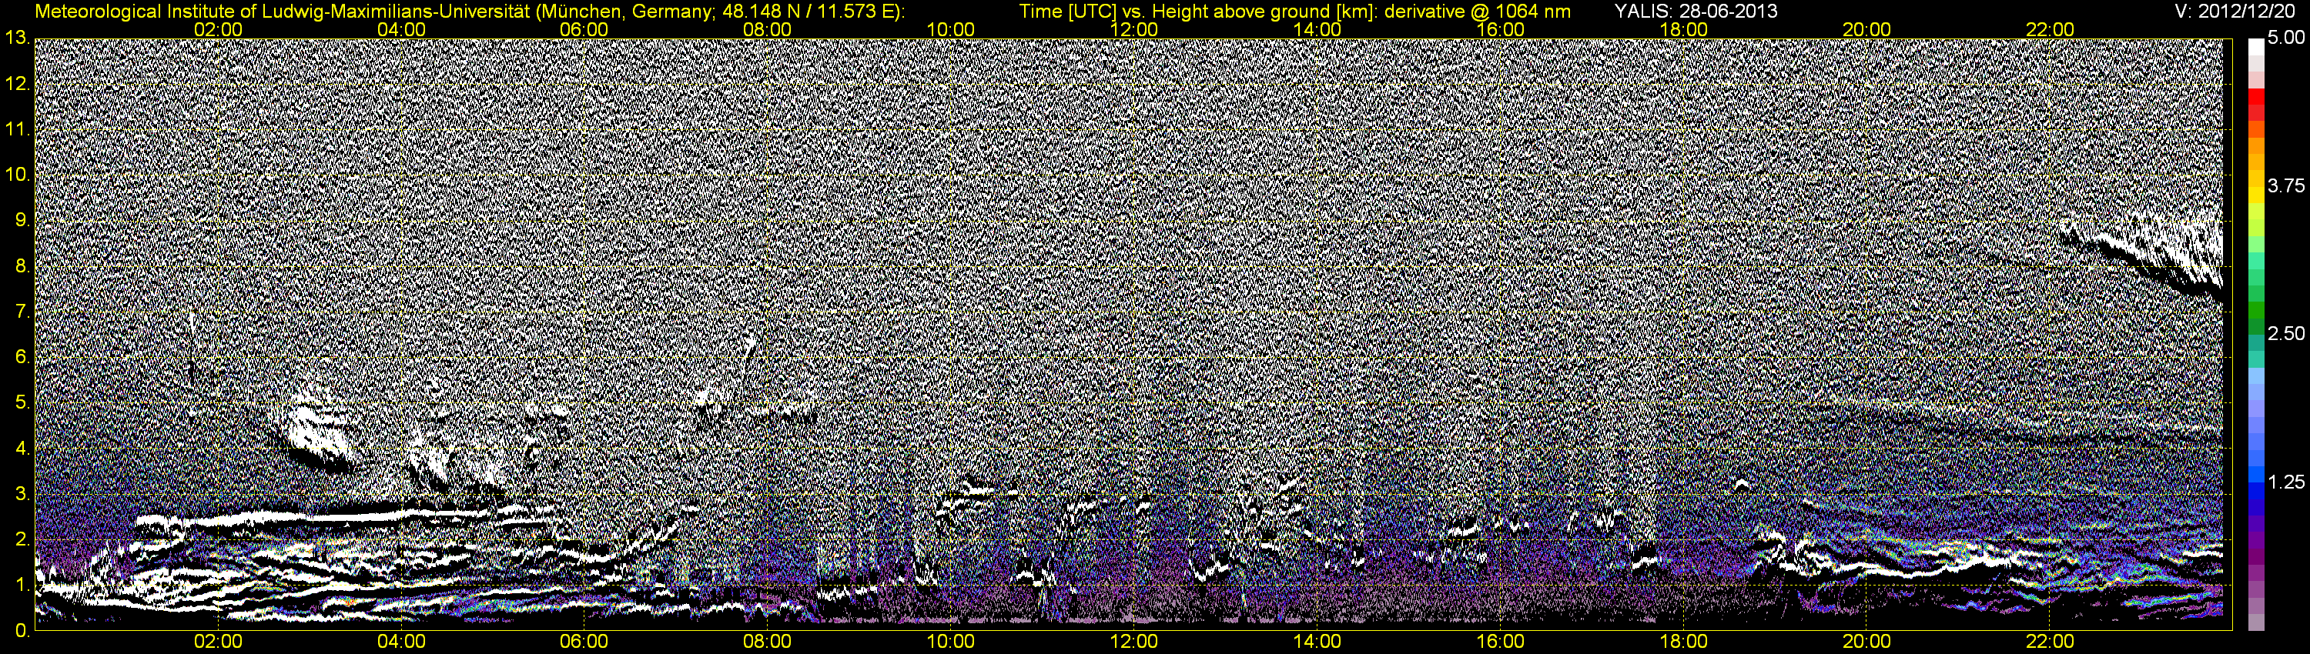Viewport: 2310px width, 654px height.
Task: Select the 5.00 colorbar value label
Action: pyautogui.click(x=2286, y=38)
